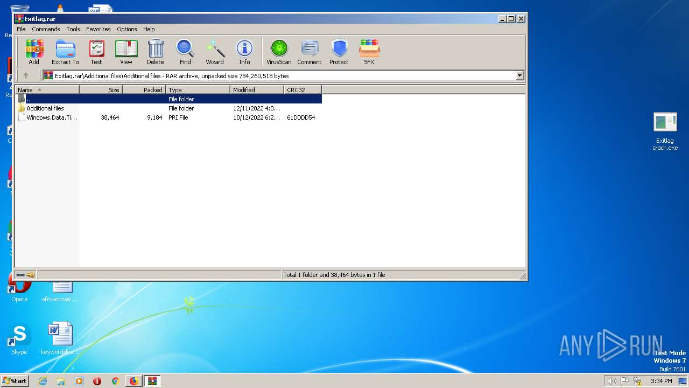
Task: Sort by Size column header
Action: [x=101, y=90]
